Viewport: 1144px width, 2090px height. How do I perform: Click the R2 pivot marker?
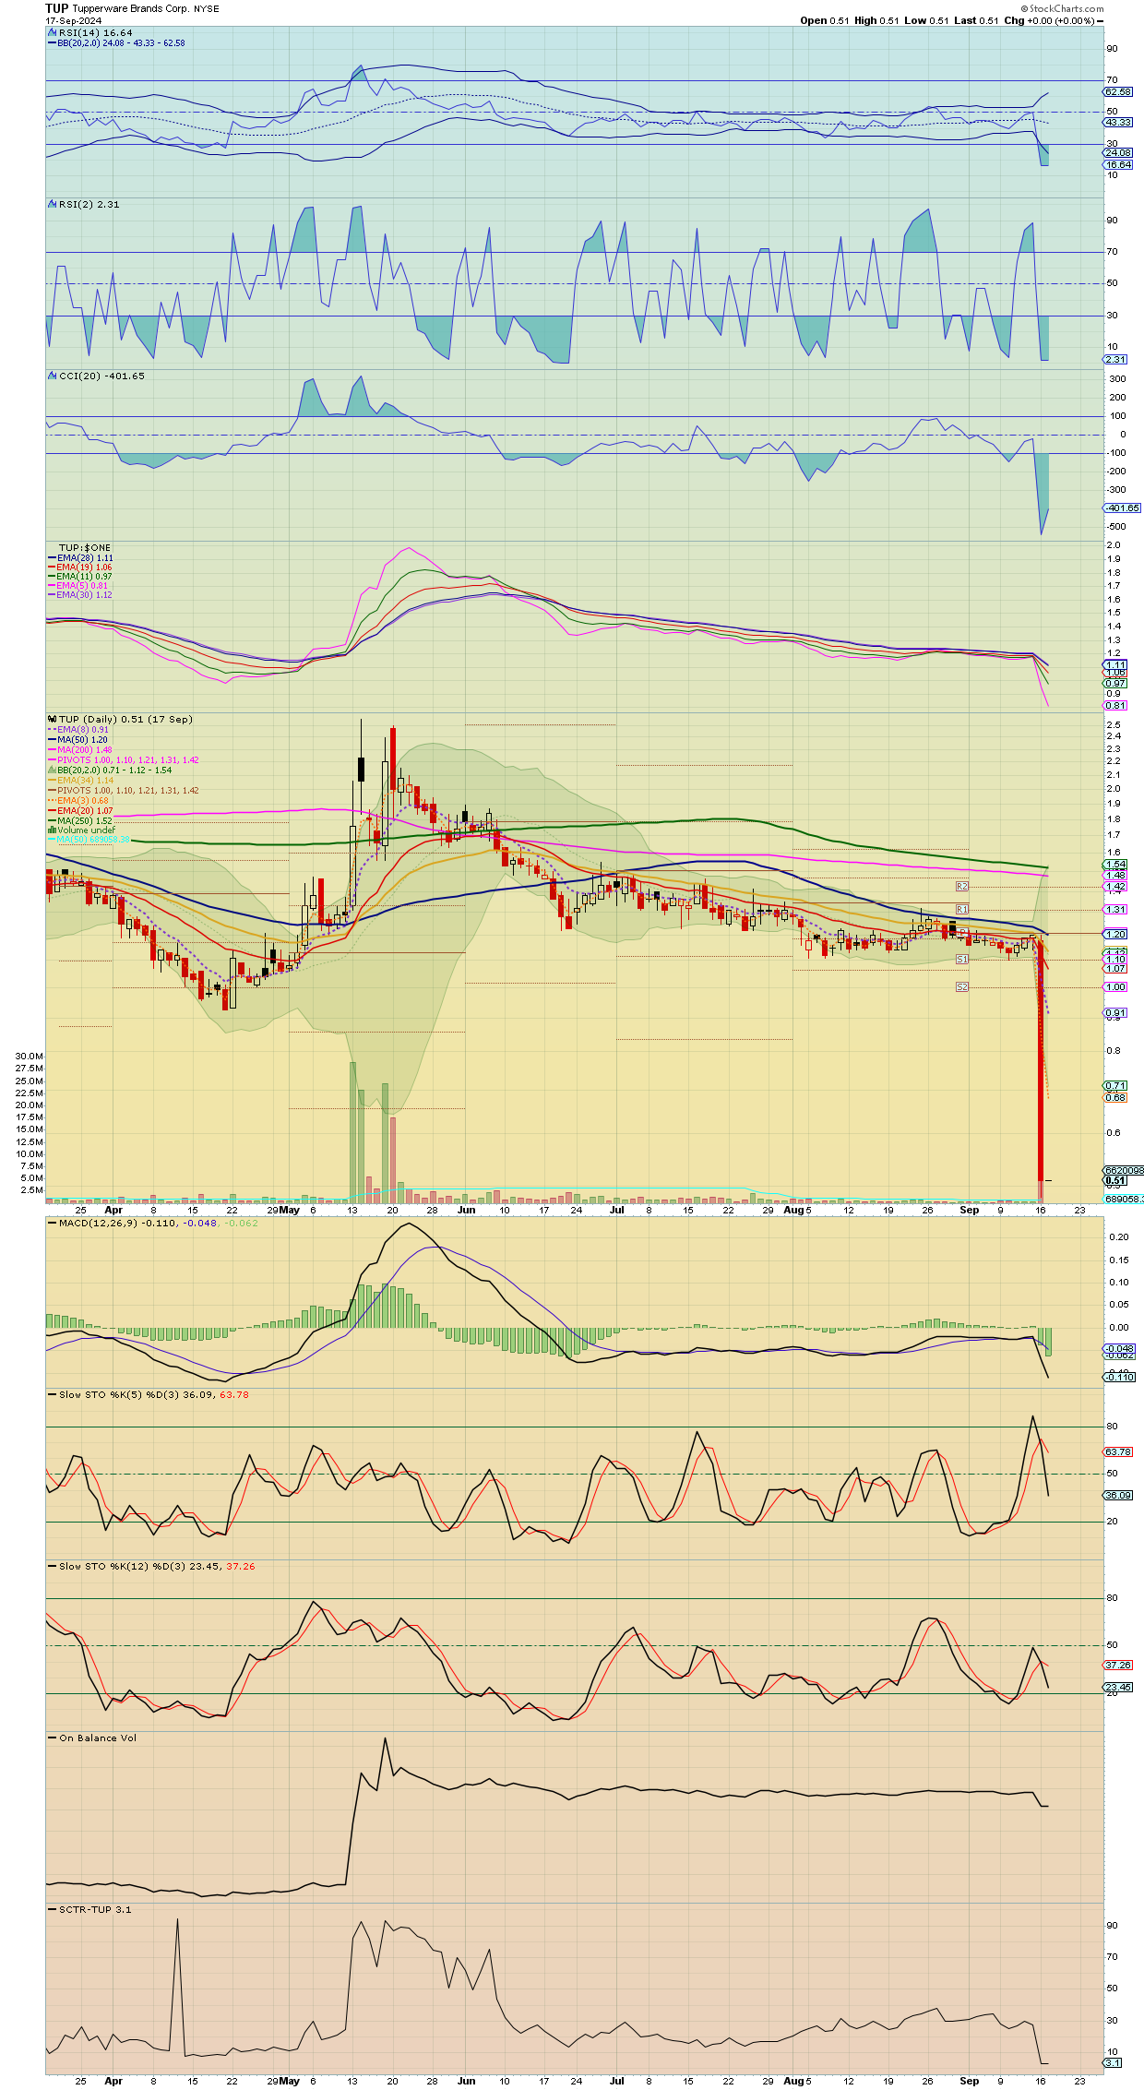tap(962, 886)
